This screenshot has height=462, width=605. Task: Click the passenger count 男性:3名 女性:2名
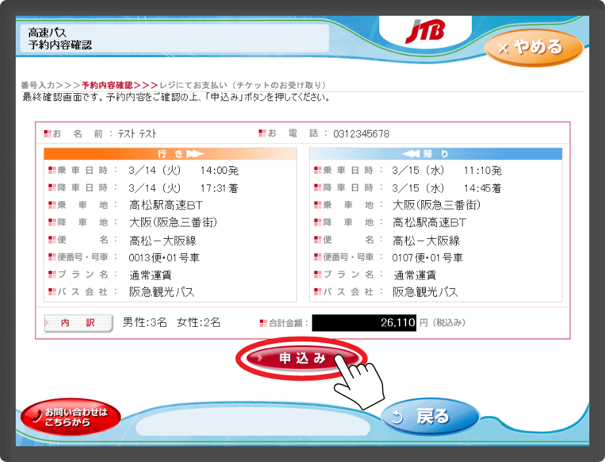coord(171,322)
